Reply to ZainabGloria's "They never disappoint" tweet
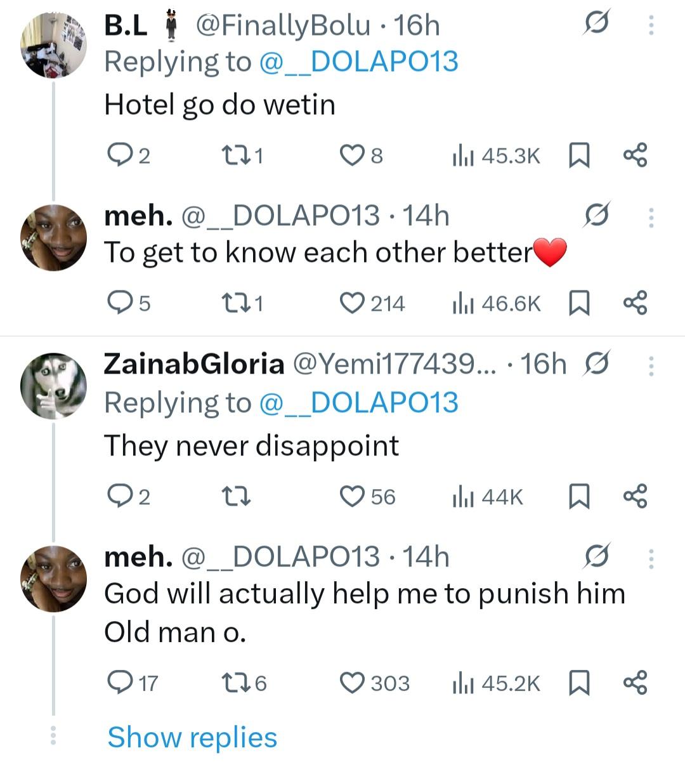The image size is (685, 767). click(x=119, y=496)
